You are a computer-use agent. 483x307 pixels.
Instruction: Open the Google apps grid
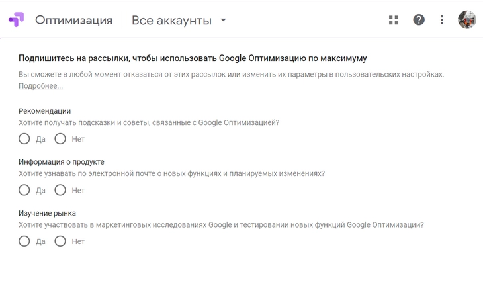tap(394, 20)
